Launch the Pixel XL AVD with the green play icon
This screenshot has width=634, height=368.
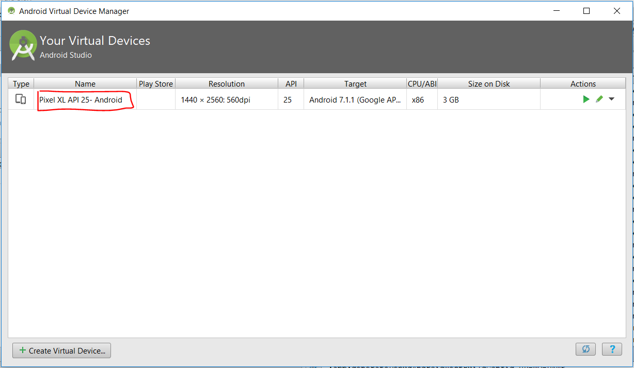586,99
